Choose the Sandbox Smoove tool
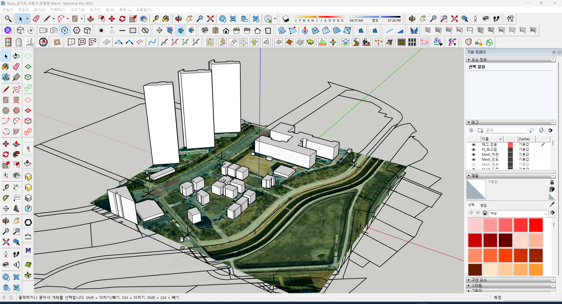This screenshot has width=562, height=304. point(305,30)
